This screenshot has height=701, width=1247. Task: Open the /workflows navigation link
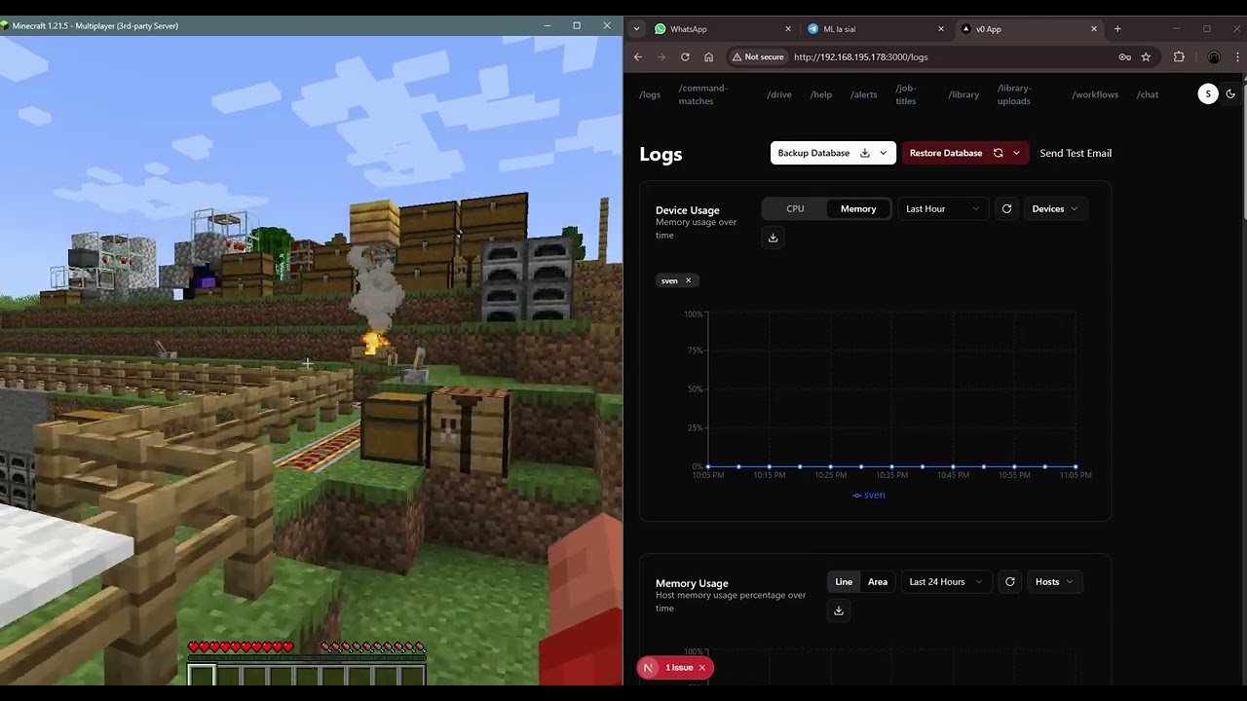[x=1095, y=94]
